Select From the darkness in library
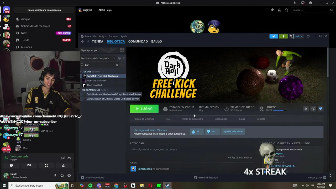Image resolution: width=336 pixels, height=189 pixels. point(96,81)
